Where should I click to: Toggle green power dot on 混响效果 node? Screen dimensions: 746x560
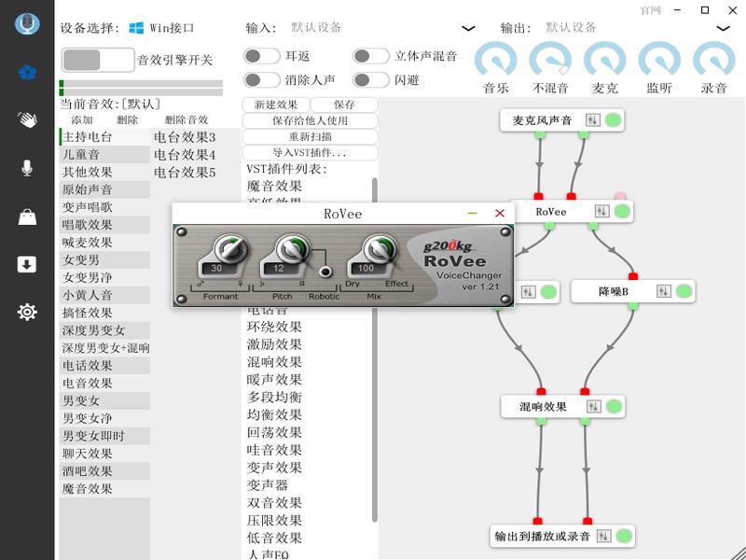click(614, 406)
